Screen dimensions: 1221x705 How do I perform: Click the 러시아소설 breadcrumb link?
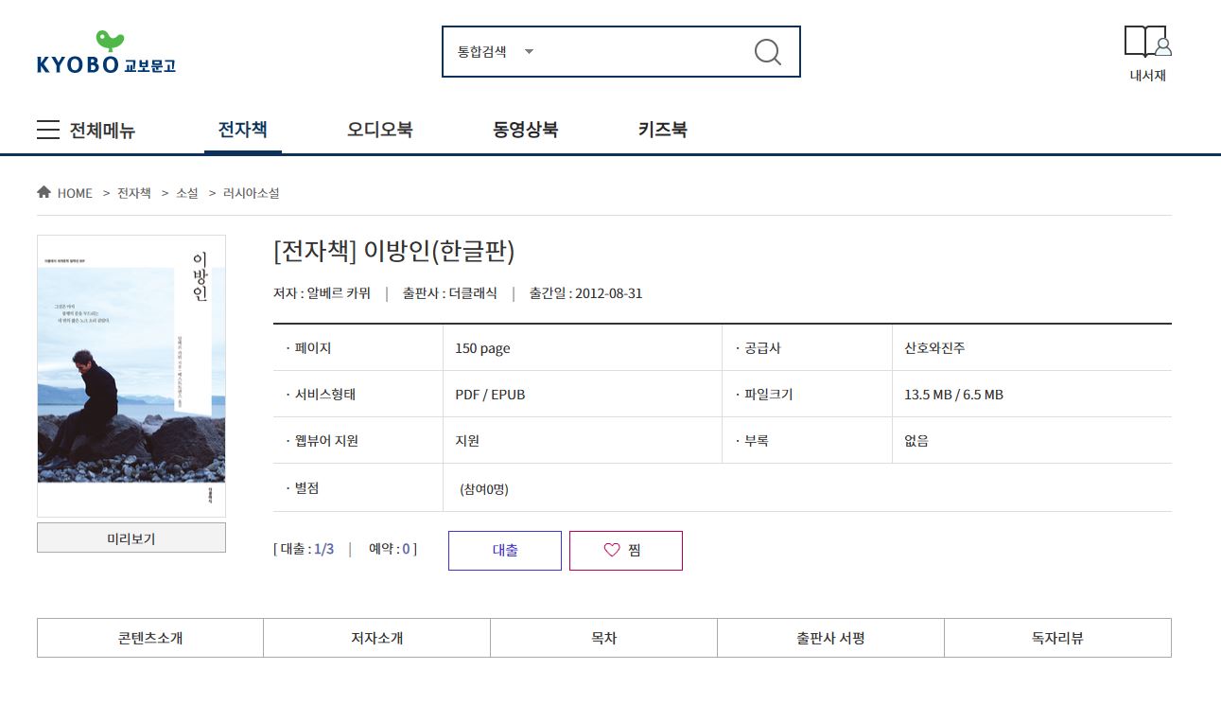[x=251, y=193]
